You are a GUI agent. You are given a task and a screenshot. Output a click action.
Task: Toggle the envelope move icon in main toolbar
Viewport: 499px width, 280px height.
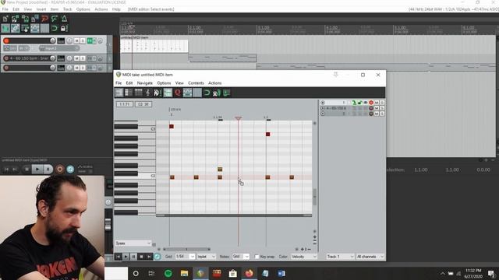34,29
